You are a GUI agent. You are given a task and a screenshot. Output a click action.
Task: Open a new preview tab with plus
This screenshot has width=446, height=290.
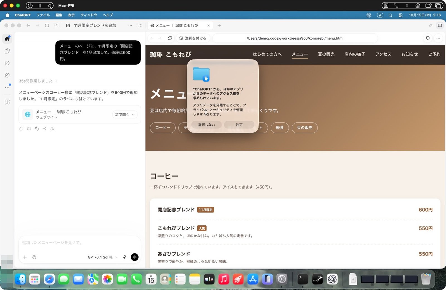(219, 25)
